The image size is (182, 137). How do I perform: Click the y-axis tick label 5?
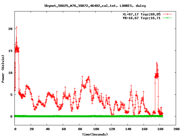click(11, 95)
